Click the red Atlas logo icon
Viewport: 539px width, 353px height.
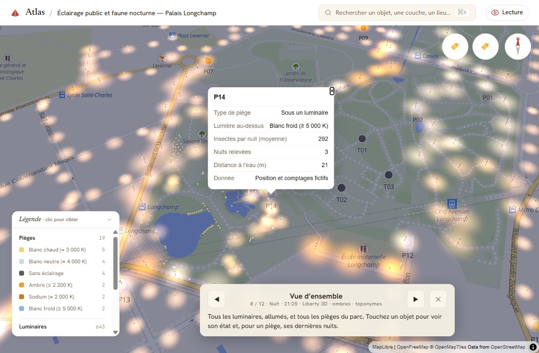pyautogui.click(x=15, y=13)
